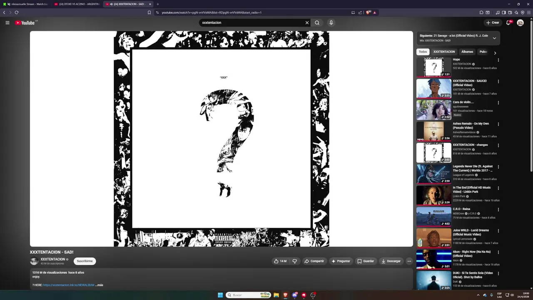The height and width of the screenshot is (300, 533).
Task: Open options menu for SAUCE! video
Action: (x=498, y=81)
